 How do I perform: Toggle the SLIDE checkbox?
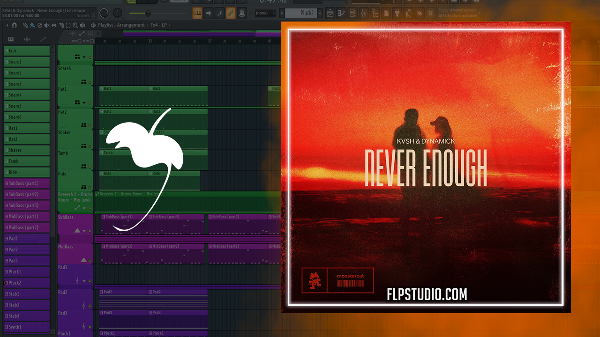92,41
